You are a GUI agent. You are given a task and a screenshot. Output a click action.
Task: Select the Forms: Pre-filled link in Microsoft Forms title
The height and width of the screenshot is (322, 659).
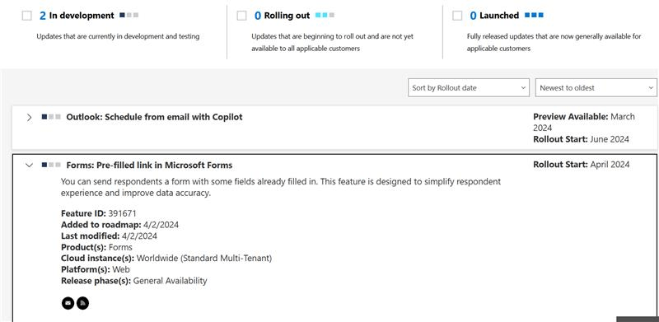[x=149, y=165]
